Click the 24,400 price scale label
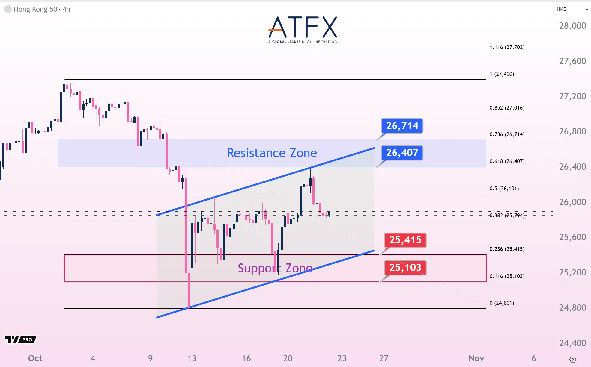Screen dimensions: 591x367 (x=572, y=343)
